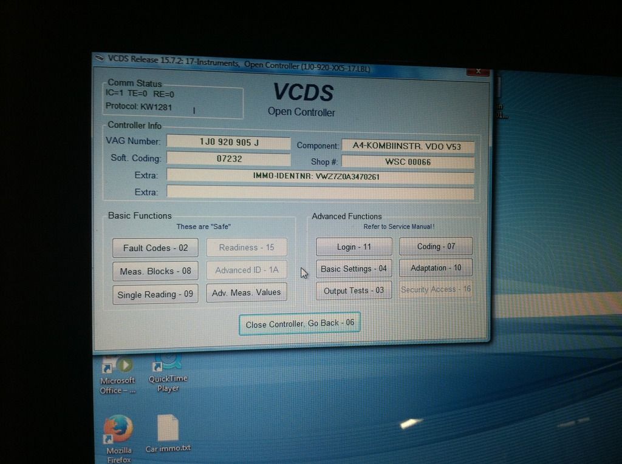Click the VAG Number field
622x464 pixels.
(228, 143)
